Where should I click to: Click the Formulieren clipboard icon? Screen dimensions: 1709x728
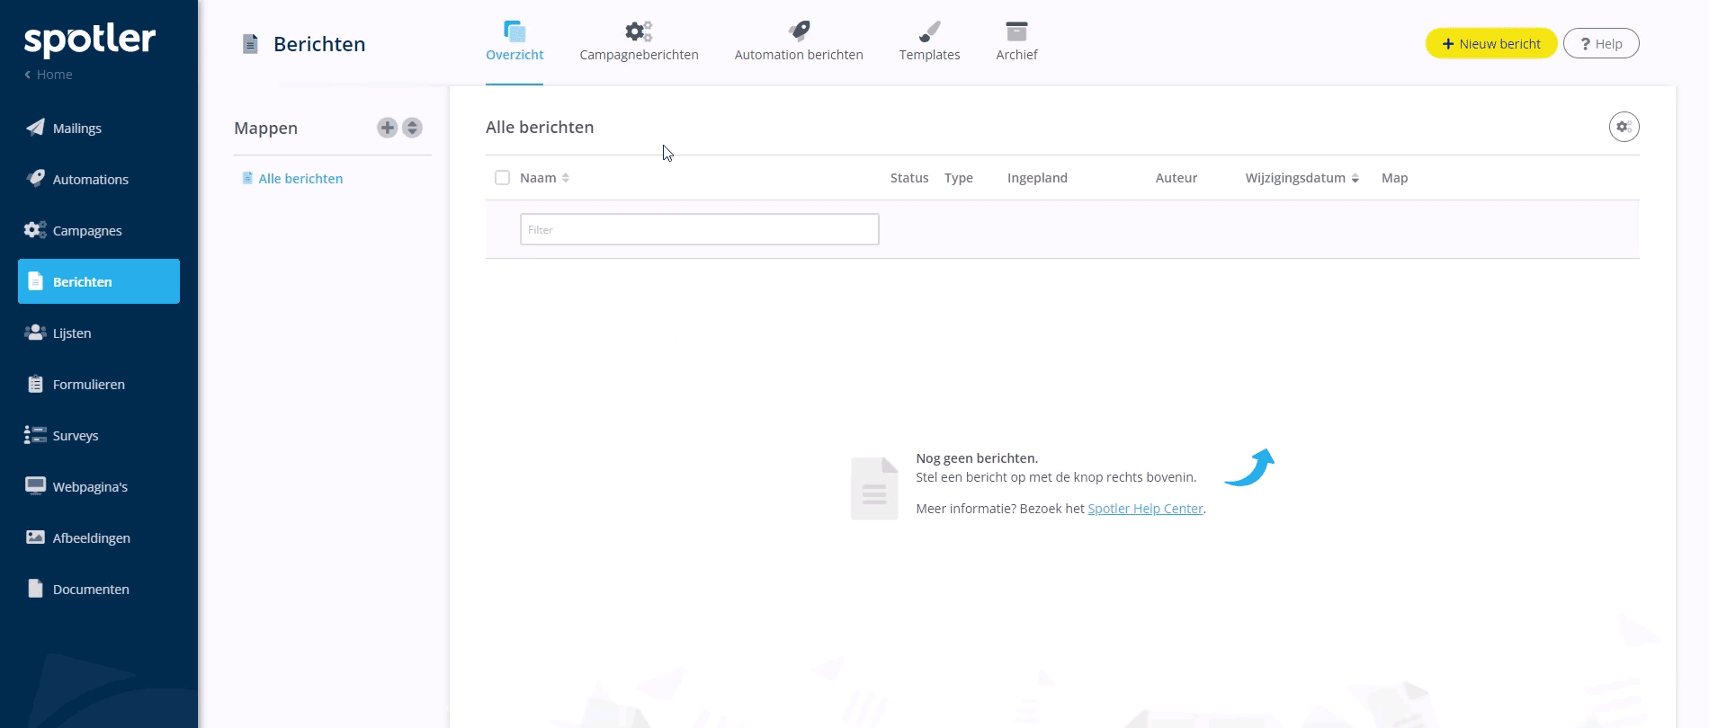[35, 384]
